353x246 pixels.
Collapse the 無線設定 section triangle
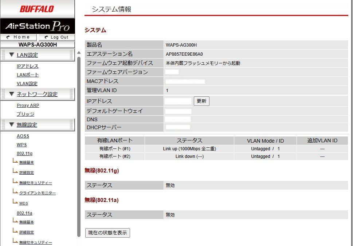coord(12,124)
